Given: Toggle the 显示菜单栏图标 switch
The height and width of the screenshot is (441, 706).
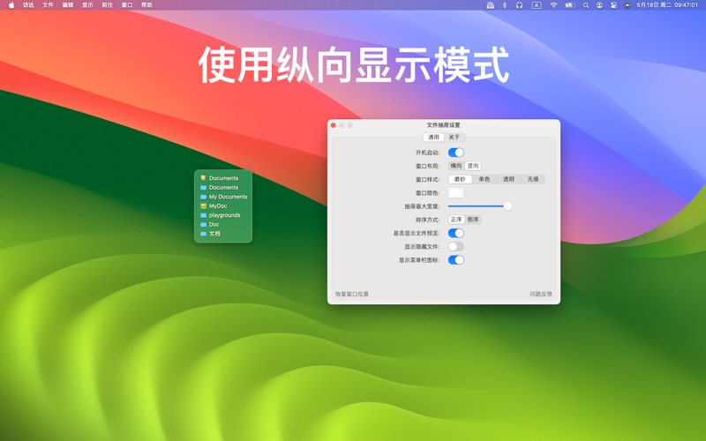Looking at the screenshot, I should pyautogui.click(x=455, y=259).
